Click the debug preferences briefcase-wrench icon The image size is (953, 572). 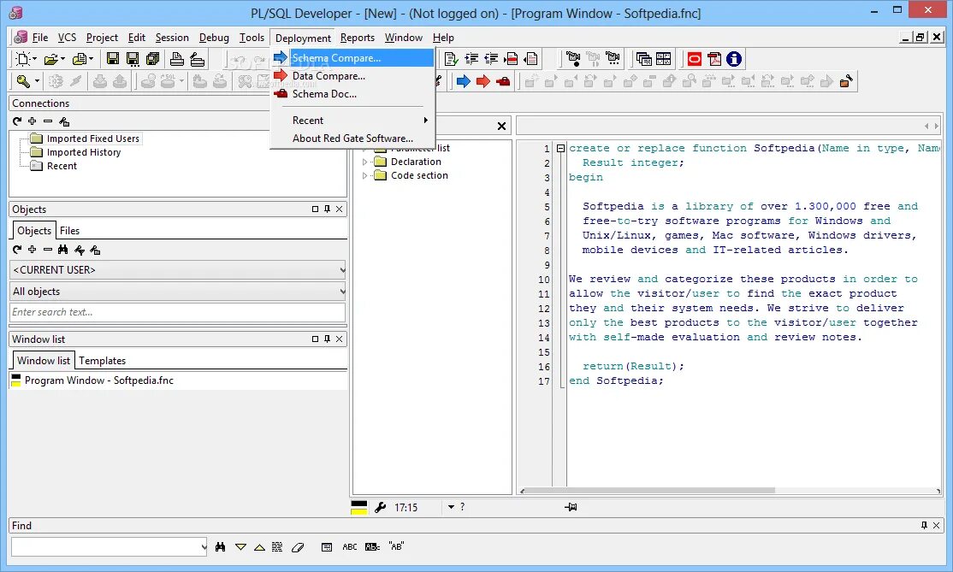click(845, 80)
